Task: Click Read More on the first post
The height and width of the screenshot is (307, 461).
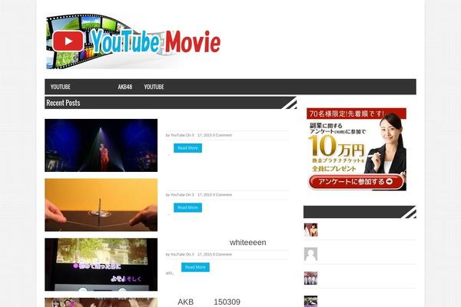Action: (187, 147)
